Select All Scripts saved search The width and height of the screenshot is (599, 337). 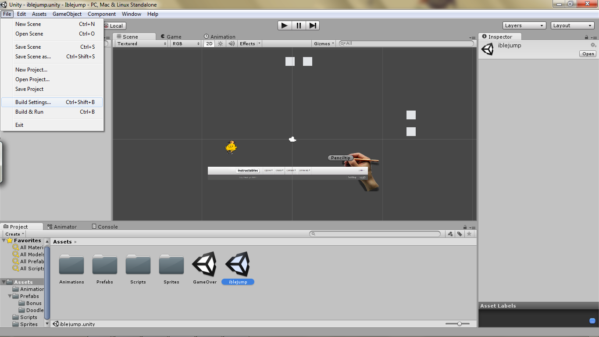[x=29, y=269]
